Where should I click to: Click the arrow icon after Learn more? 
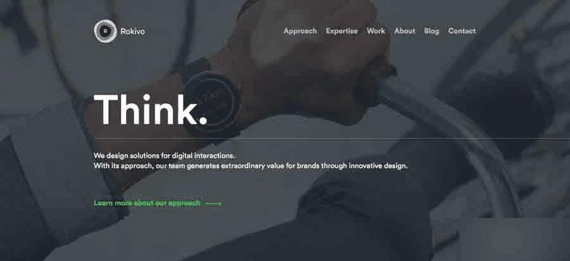point(214,204)
